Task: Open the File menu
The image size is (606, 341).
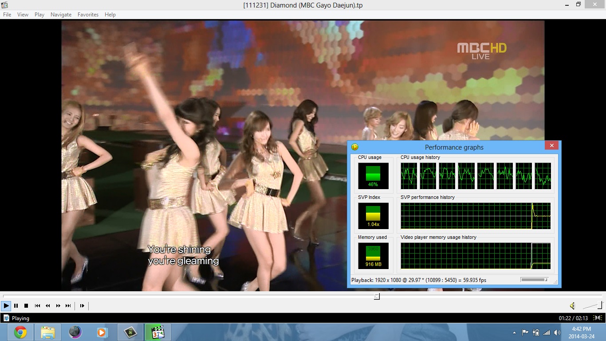Action: [x=7, y=15]
